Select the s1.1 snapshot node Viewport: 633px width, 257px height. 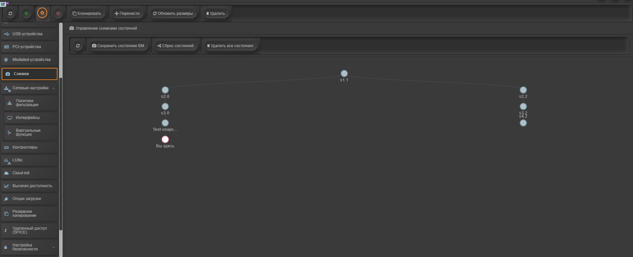[x=344, y=73]
